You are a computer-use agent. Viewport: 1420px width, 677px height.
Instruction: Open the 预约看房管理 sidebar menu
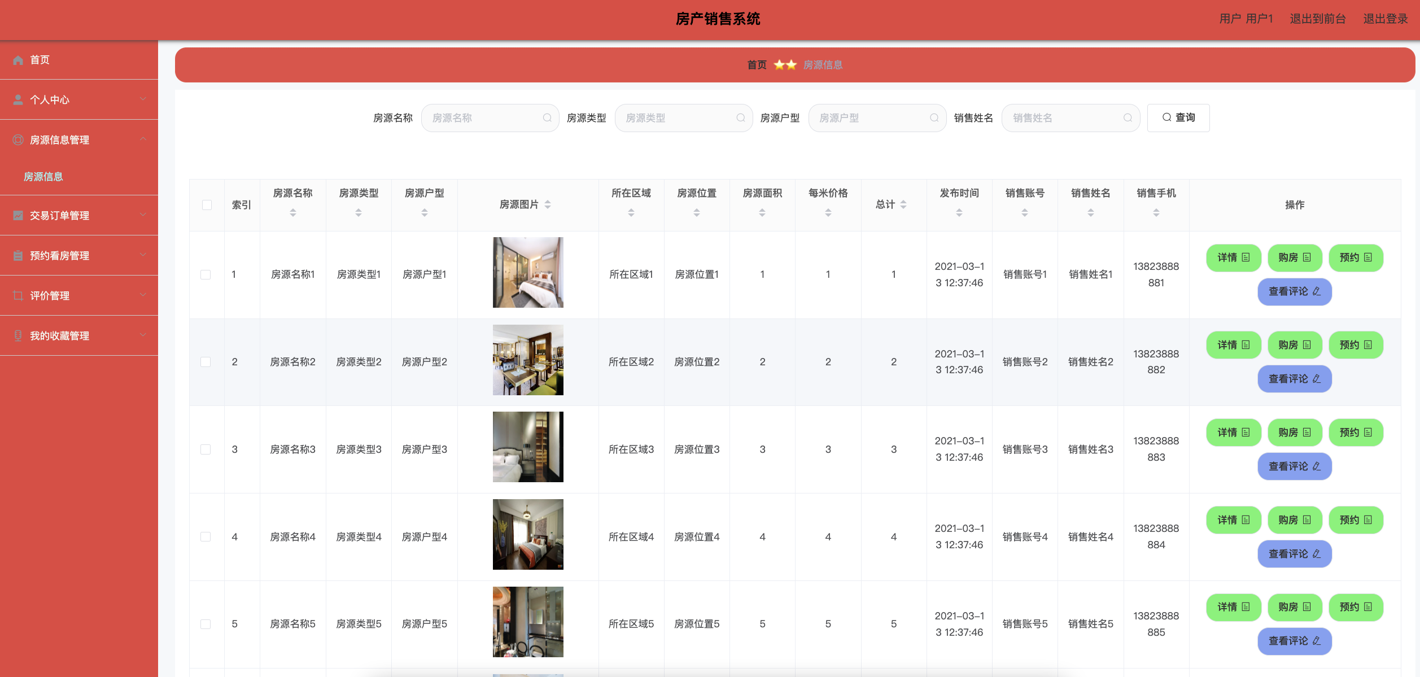click(x=79, y=256)
